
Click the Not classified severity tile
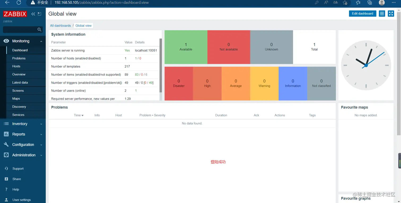tap(321, 84)
